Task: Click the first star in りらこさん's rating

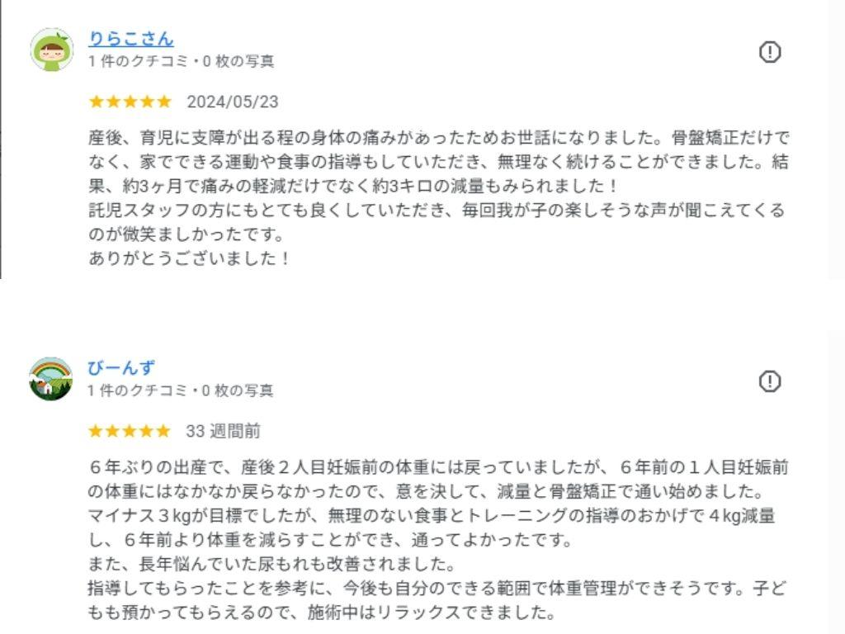Action: (96, 102)
